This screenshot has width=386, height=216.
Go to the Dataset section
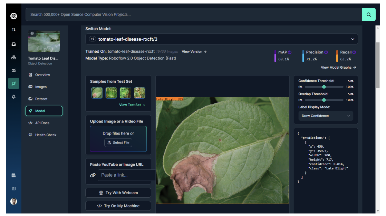click(41, 99)
